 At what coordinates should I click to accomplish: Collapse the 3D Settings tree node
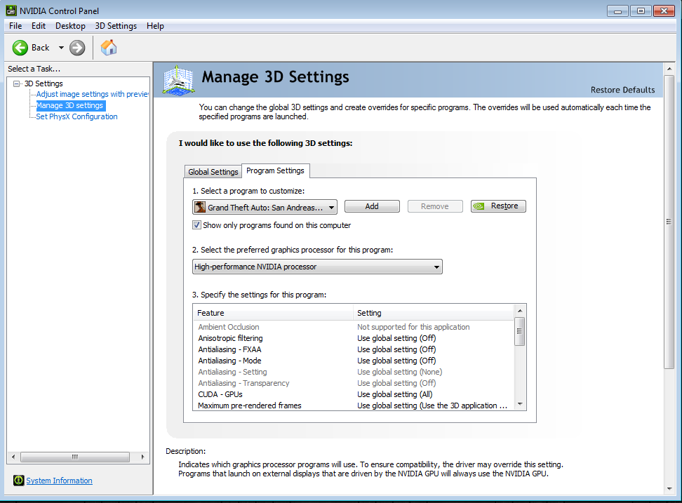[17, 83]
